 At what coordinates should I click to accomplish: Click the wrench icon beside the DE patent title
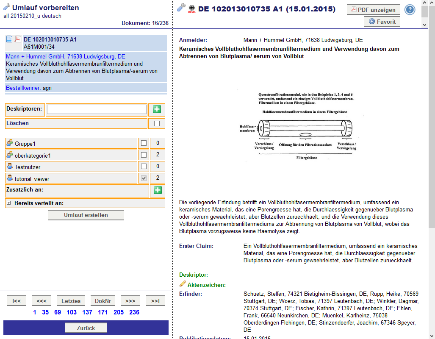coord(181,8)
